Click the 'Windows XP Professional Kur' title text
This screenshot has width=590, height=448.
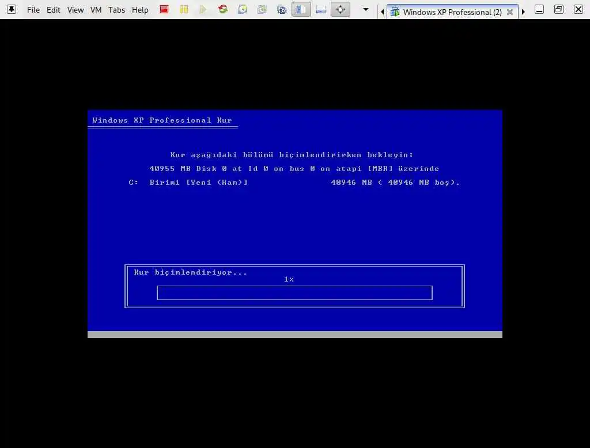click(x=162, y=120)
